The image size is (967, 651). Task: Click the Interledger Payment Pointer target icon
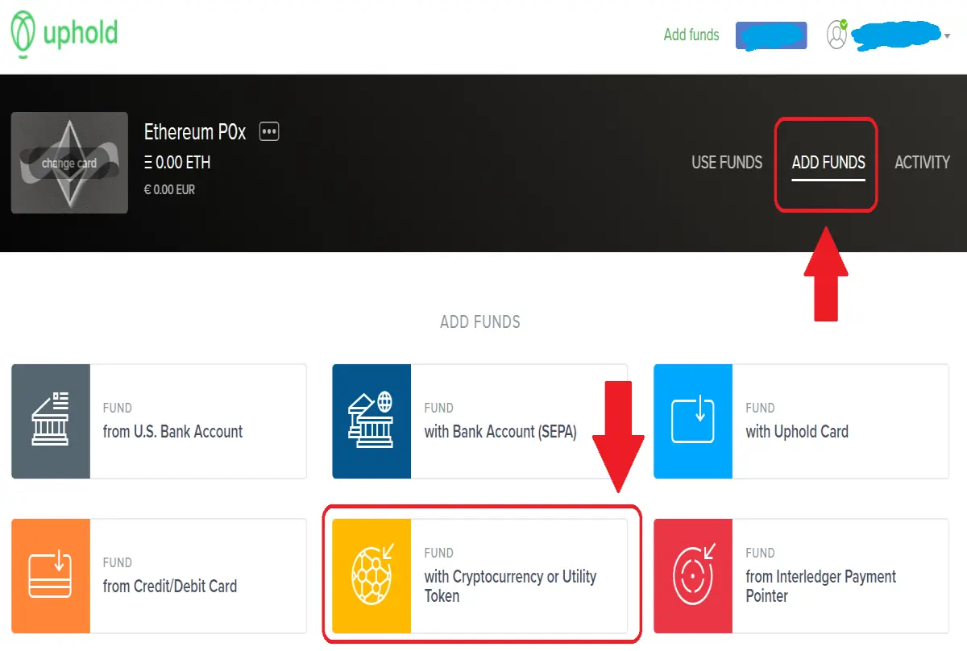coord(693,576)
